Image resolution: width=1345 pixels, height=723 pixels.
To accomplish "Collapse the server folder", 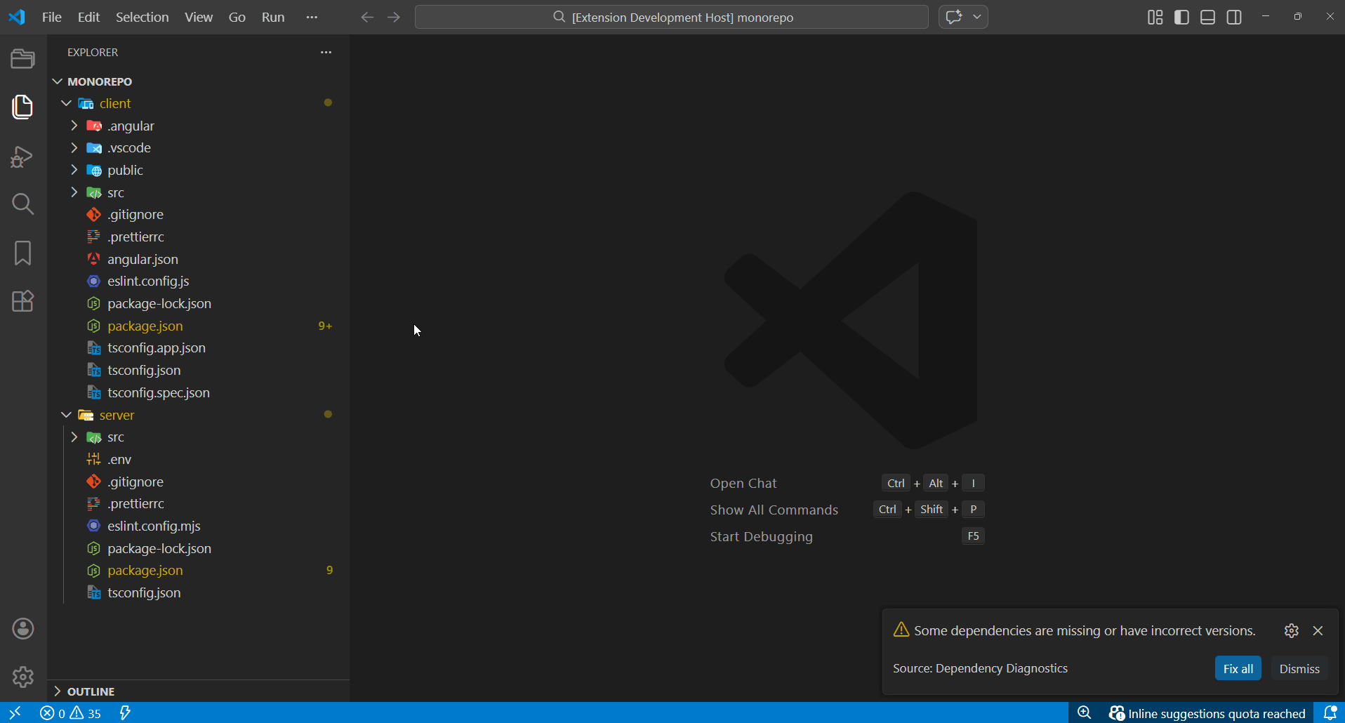I will [x=66, y=415].
